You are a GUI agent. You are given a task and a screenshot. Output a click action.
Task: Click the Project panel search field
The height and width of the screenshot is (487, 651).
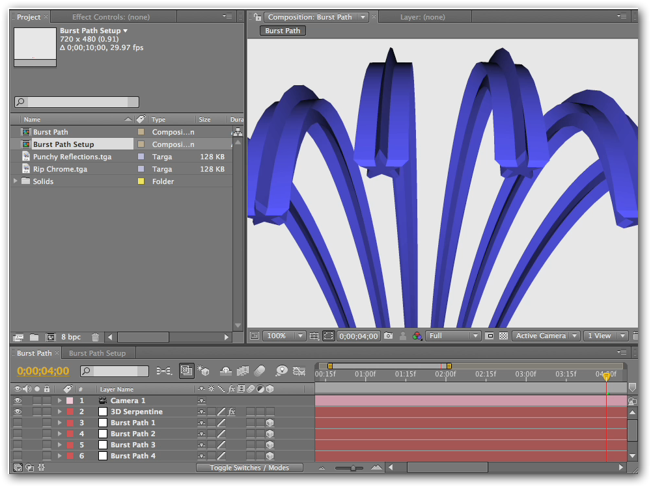click(x=77, y=102)
